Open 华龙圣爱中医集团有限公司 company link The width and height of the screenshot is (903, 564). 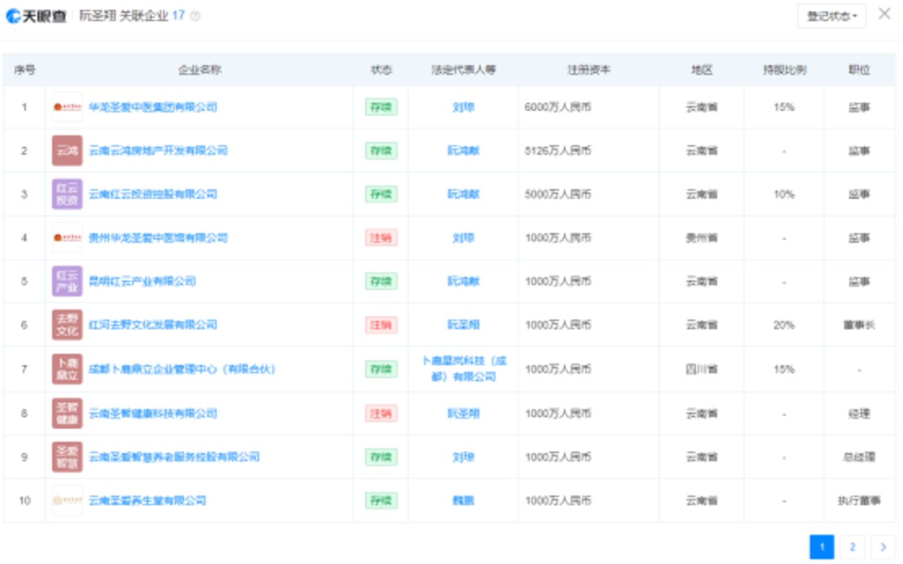tap(153, 107)
